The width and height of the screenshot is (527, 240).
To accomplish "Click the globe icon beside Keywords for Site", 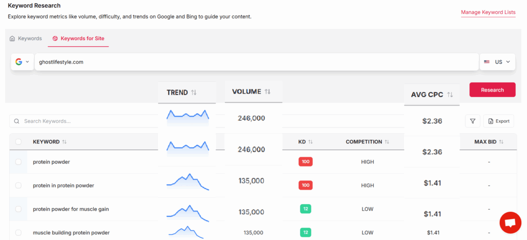I will [x=55, y=38].
